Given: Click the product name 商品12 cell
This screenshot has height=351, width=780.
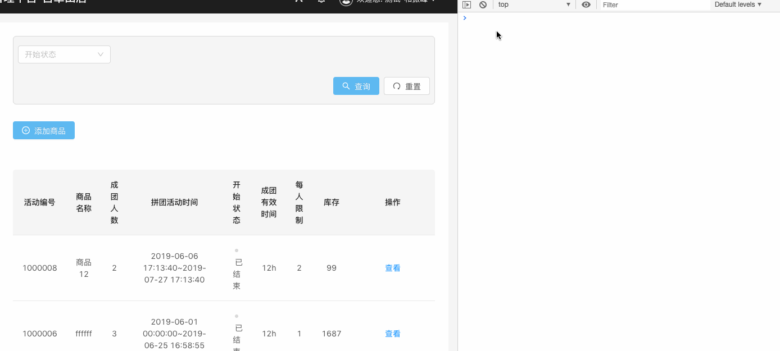Looking at the screenshot, I should click(84, 268).
